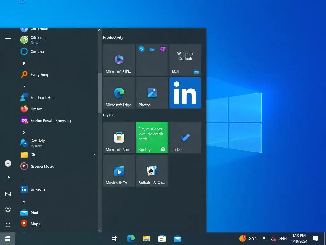The width and height of the screenshot is (326, 245).
Task: Open the Pictures shortcut in Start sidebar
Action: click(8, 194)
